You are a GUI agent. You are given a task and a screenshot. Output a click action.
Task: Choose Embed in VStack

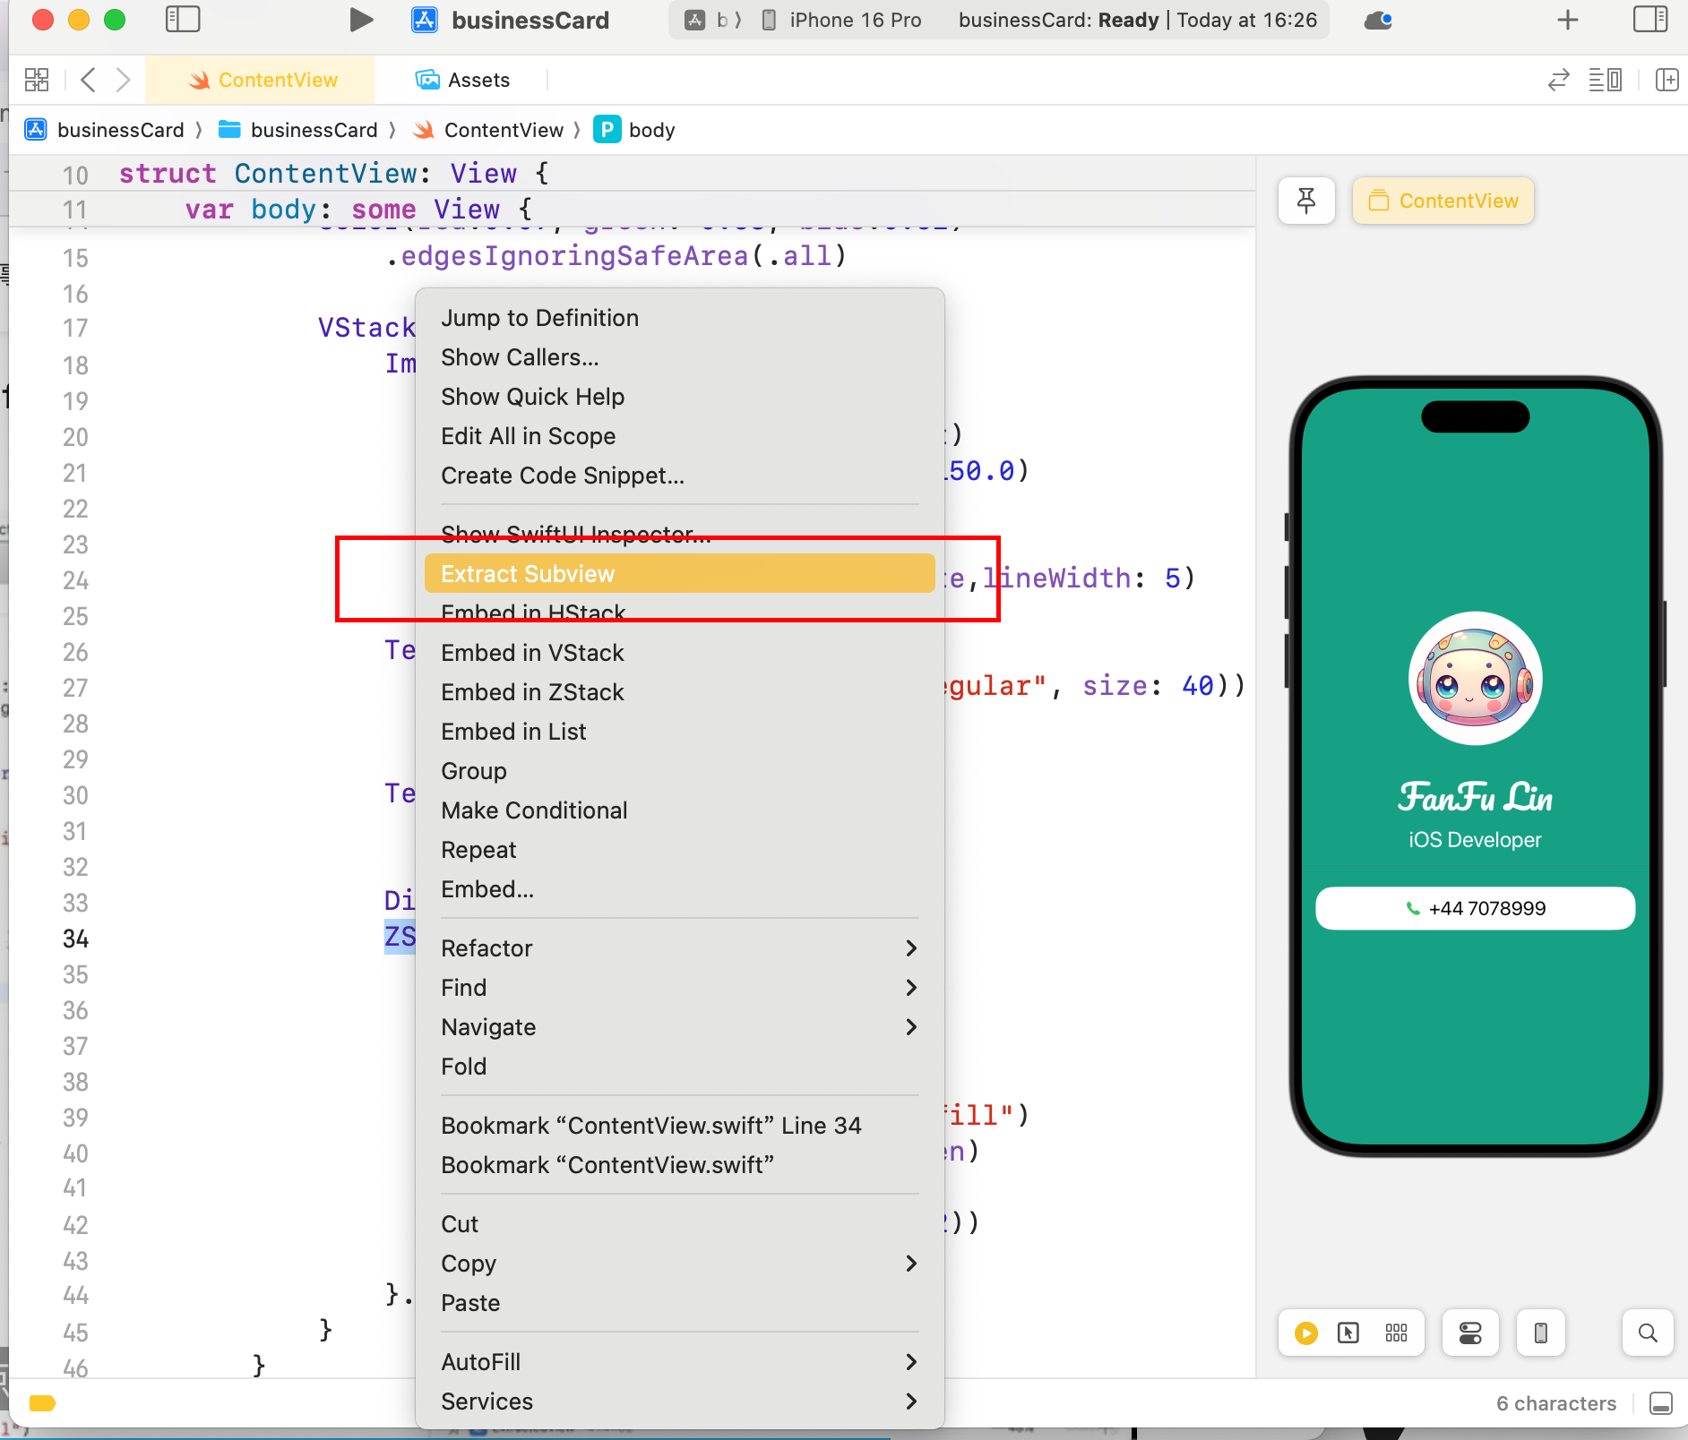pyautogui.click(x=680, y=653)
